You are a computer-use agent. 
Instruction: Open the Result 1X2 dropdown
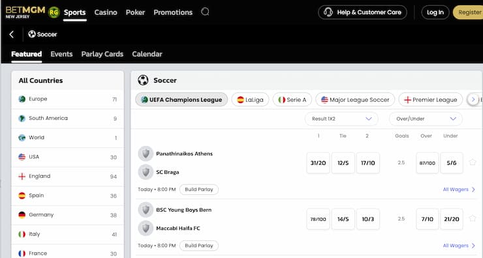(x=341, y=119)
